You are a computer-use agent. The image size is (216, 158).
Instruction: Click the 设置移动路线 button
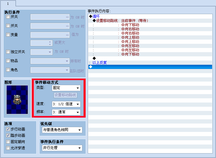pyautogui.click(x=65, y=95)
